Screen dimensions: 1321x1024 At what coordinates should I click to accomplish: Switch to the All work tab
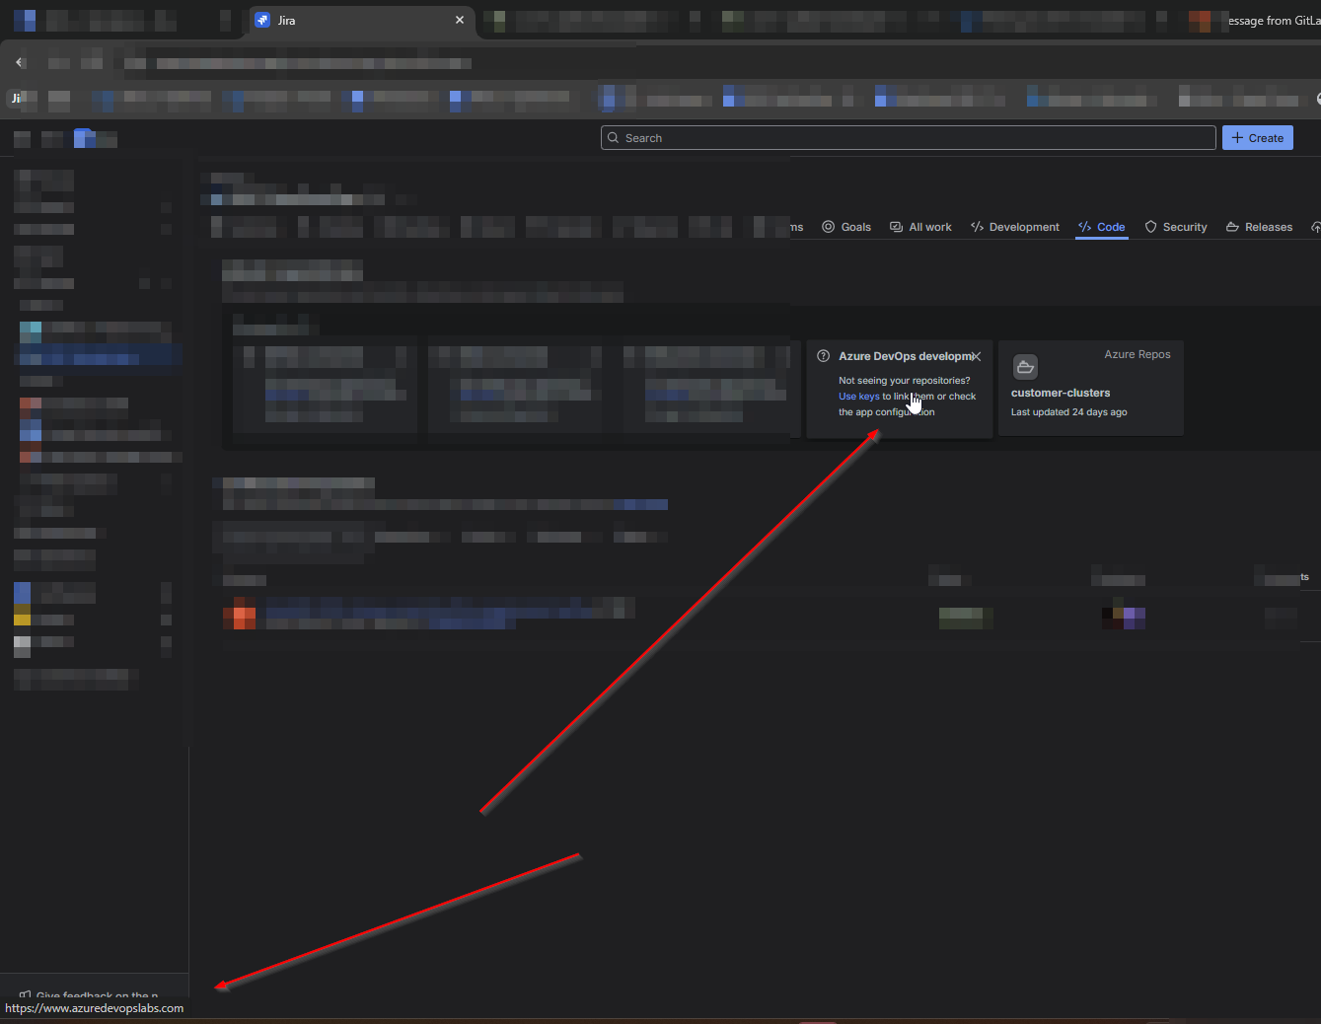coord(920,227)
